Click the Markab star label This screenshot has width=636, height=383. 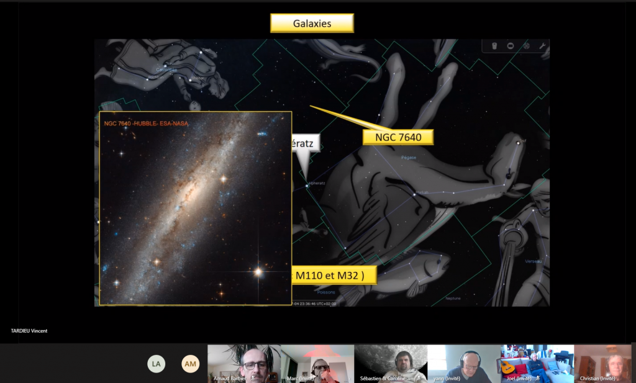pyautogui.click(x=422, y=192)
